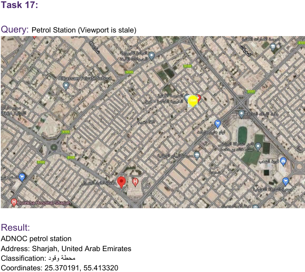Click the Result: heading
This screenshot has height=272, width=305.
15,227
